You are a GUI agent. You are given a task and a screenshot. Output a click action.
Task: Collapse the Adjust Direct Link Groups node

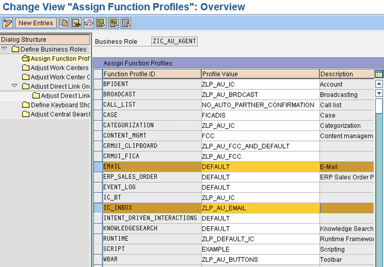coord(15,86)
